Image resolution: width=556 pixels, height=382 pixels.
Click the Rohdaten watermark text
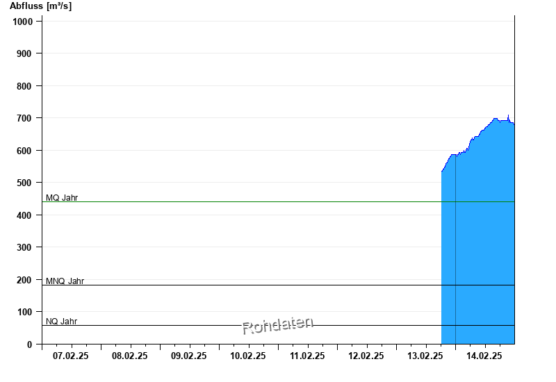click(278, 325)
